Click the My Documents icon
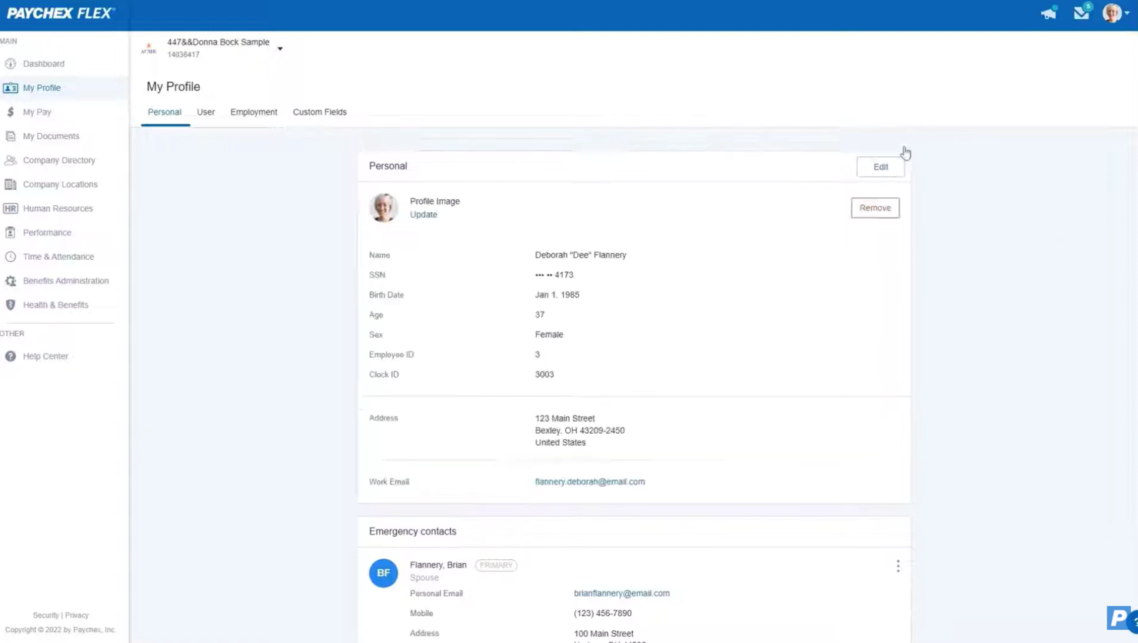 11,136
